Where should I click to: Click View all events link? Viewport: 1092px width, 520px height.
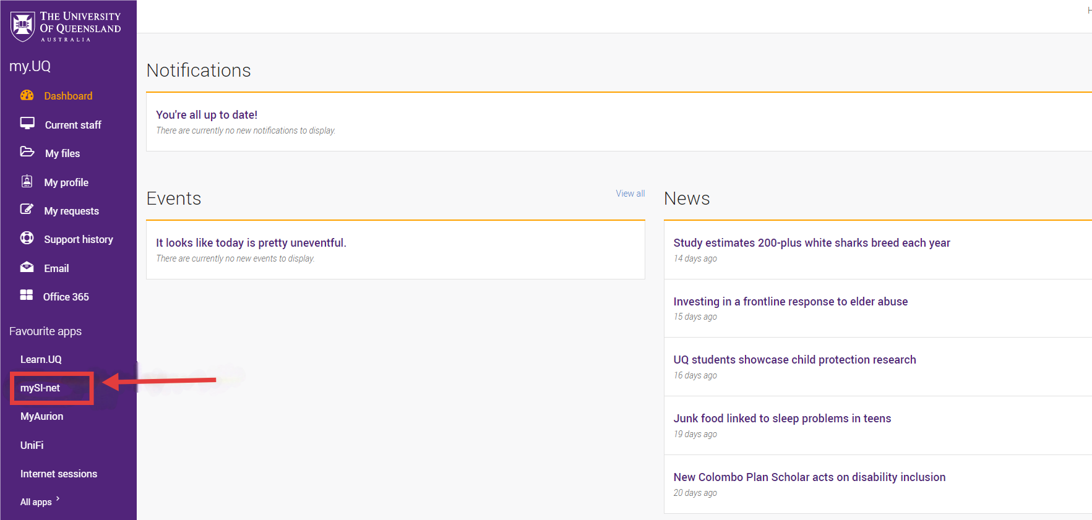point(630,194)
